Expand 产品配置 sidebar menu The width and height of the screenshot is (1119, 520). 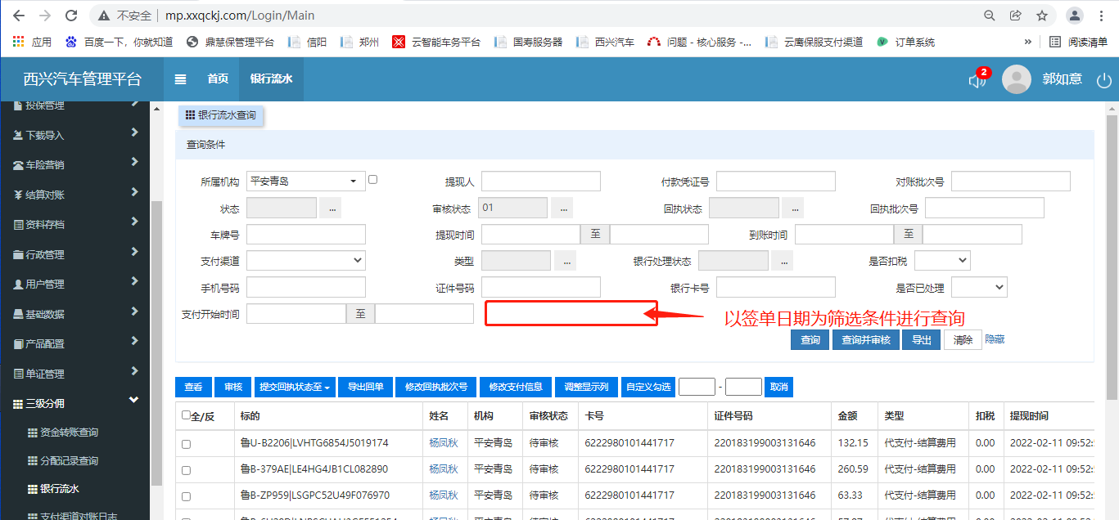tap(75, 343)
